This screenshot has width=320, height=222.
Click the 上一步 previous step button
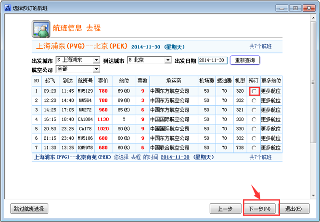click(225, 209)
